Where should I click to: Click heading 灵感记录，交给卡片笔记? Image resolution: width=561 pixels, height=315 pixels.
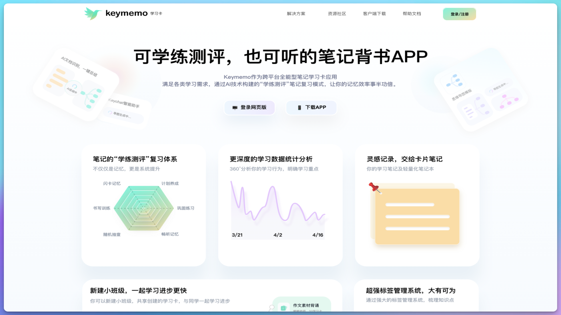tap(405, 159)
